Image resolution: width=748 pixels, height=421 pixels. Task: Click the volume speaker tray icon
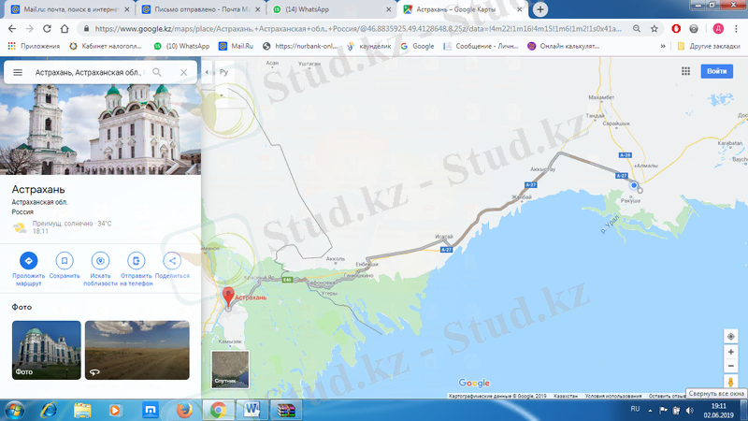tap(689, 410)
